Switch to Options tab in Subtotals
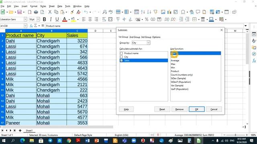257x144 pixels. [156, 37]
